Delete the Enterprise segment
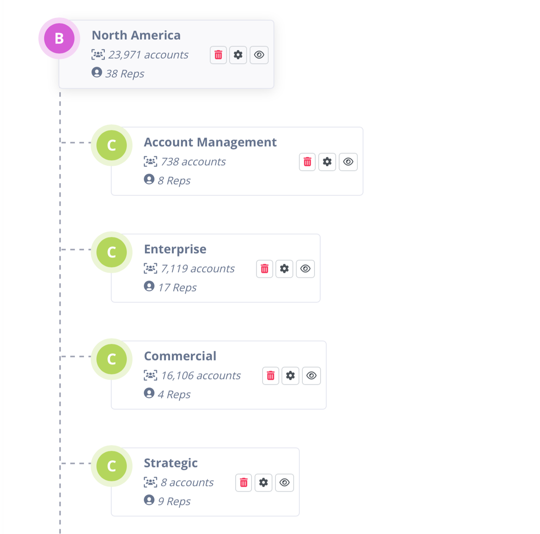 click(x=264, y=269)
